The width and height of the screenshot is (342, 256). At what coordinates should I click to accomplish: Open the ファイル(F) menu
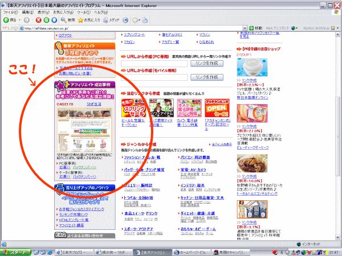(x=10, y=12)
